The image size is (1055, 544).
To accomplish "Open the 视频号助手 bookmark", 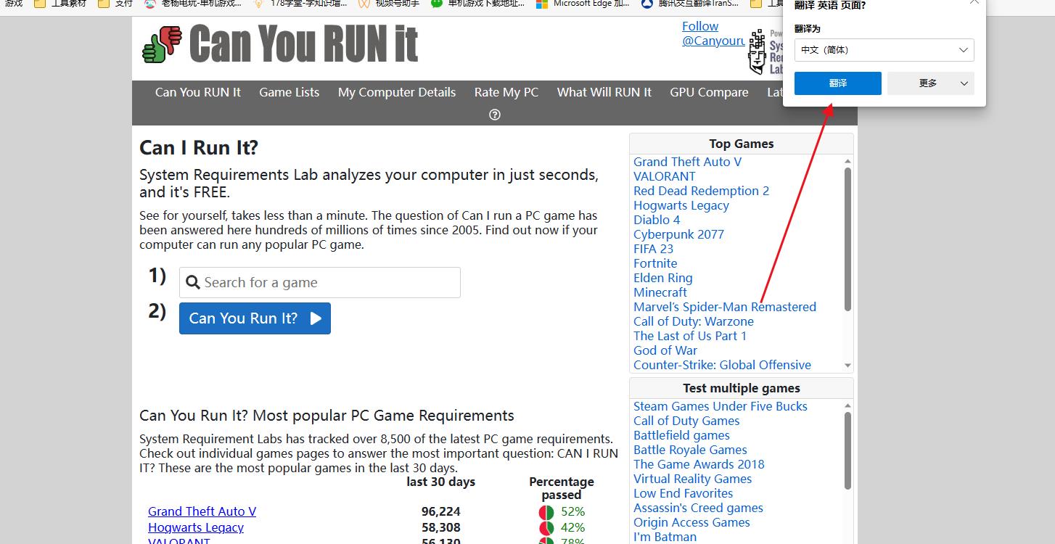I will click(x=388, y=4).
